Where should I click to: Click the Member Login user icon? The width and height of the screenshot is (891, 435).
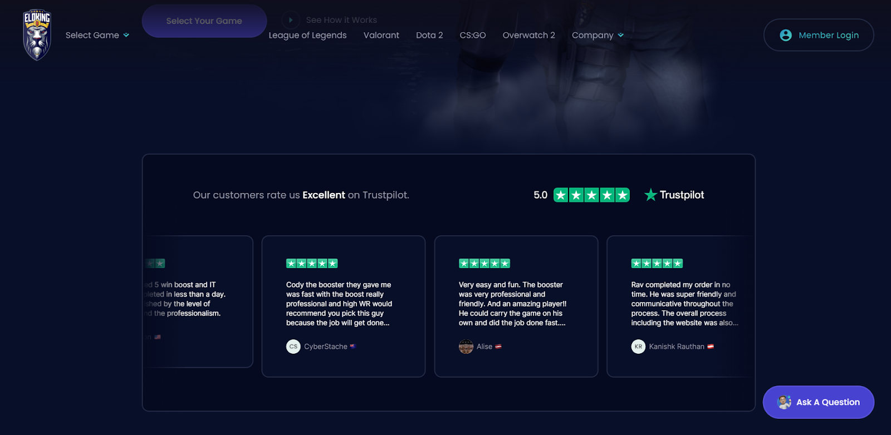pyautogui.click(x=786, y=35)
